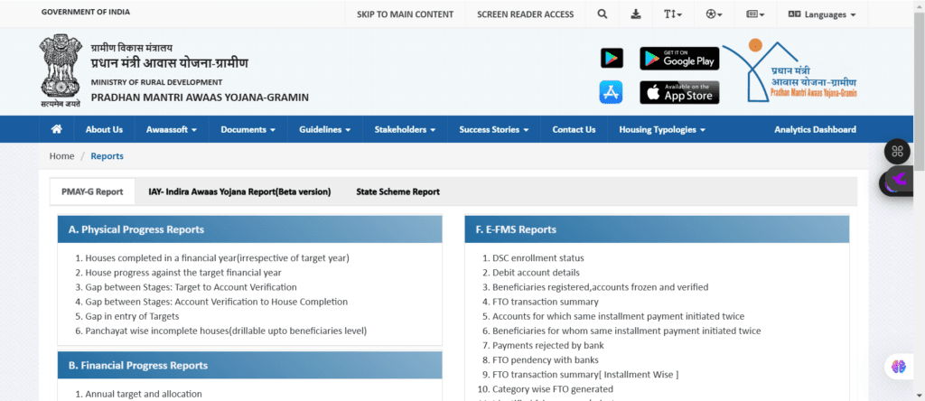
Task: Expand the Housing Typologies dropdown menu
Action: point(662,130)
